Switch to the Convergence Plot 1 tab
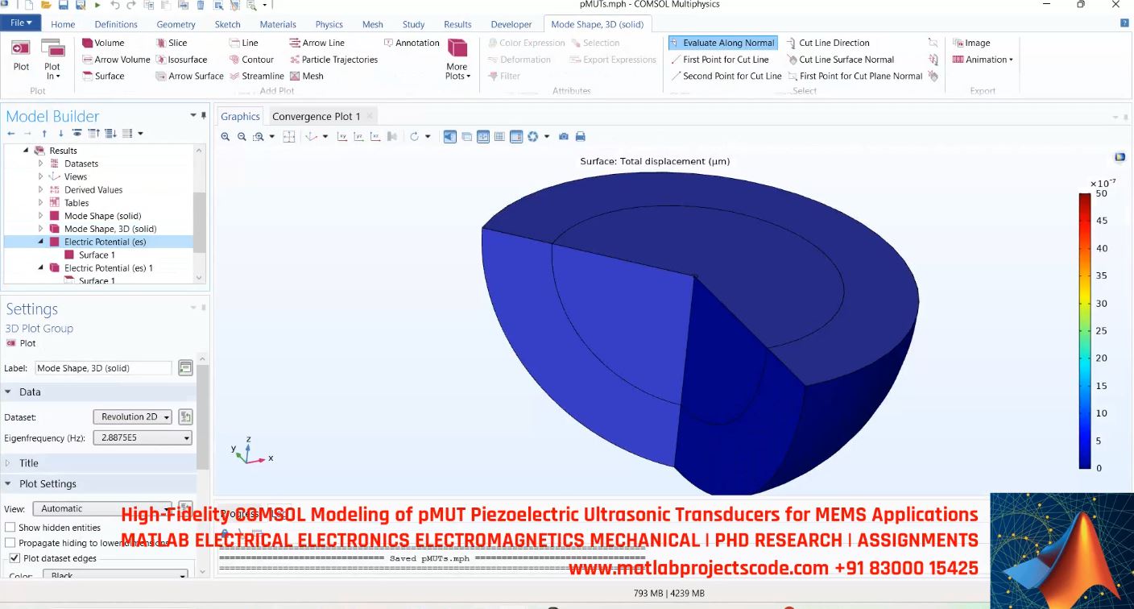This screenshot has height=609, width=1134. tap(317, 115)
